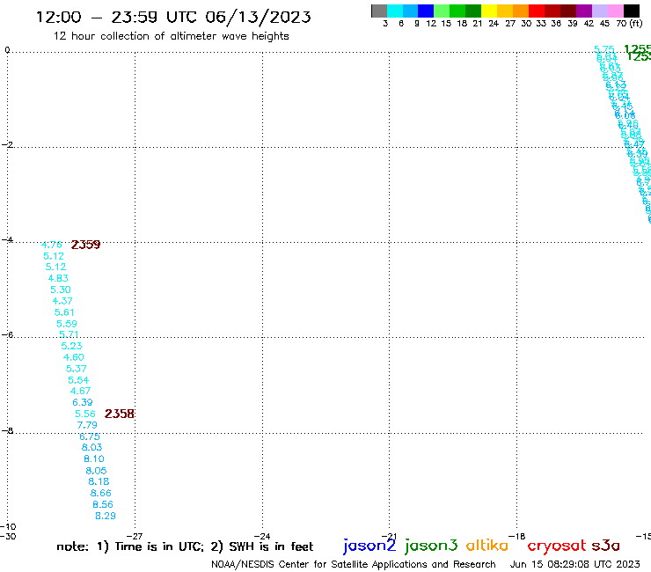Click the yellow swatch in the wave-height legend
Image resolution: width=651 pixels, height=572 pixels.
click(x=489, y=11)
